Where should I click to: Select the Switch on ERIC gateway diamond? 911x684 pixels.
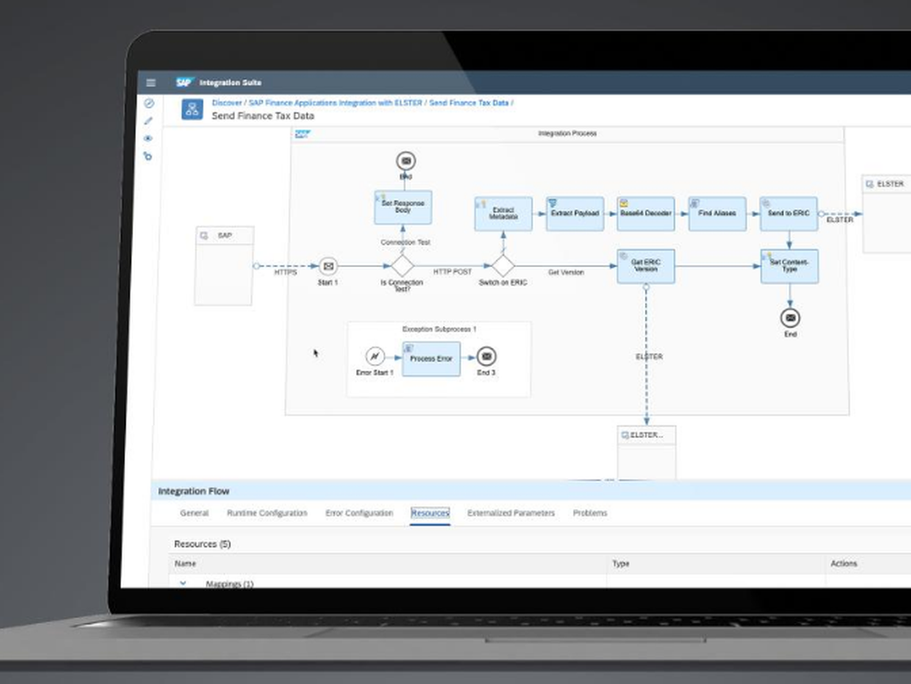coord(503,266)
